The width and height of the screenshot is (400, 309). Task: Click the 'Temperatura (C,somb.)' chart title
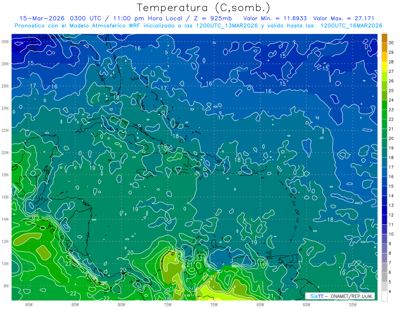tap(204, 7)
